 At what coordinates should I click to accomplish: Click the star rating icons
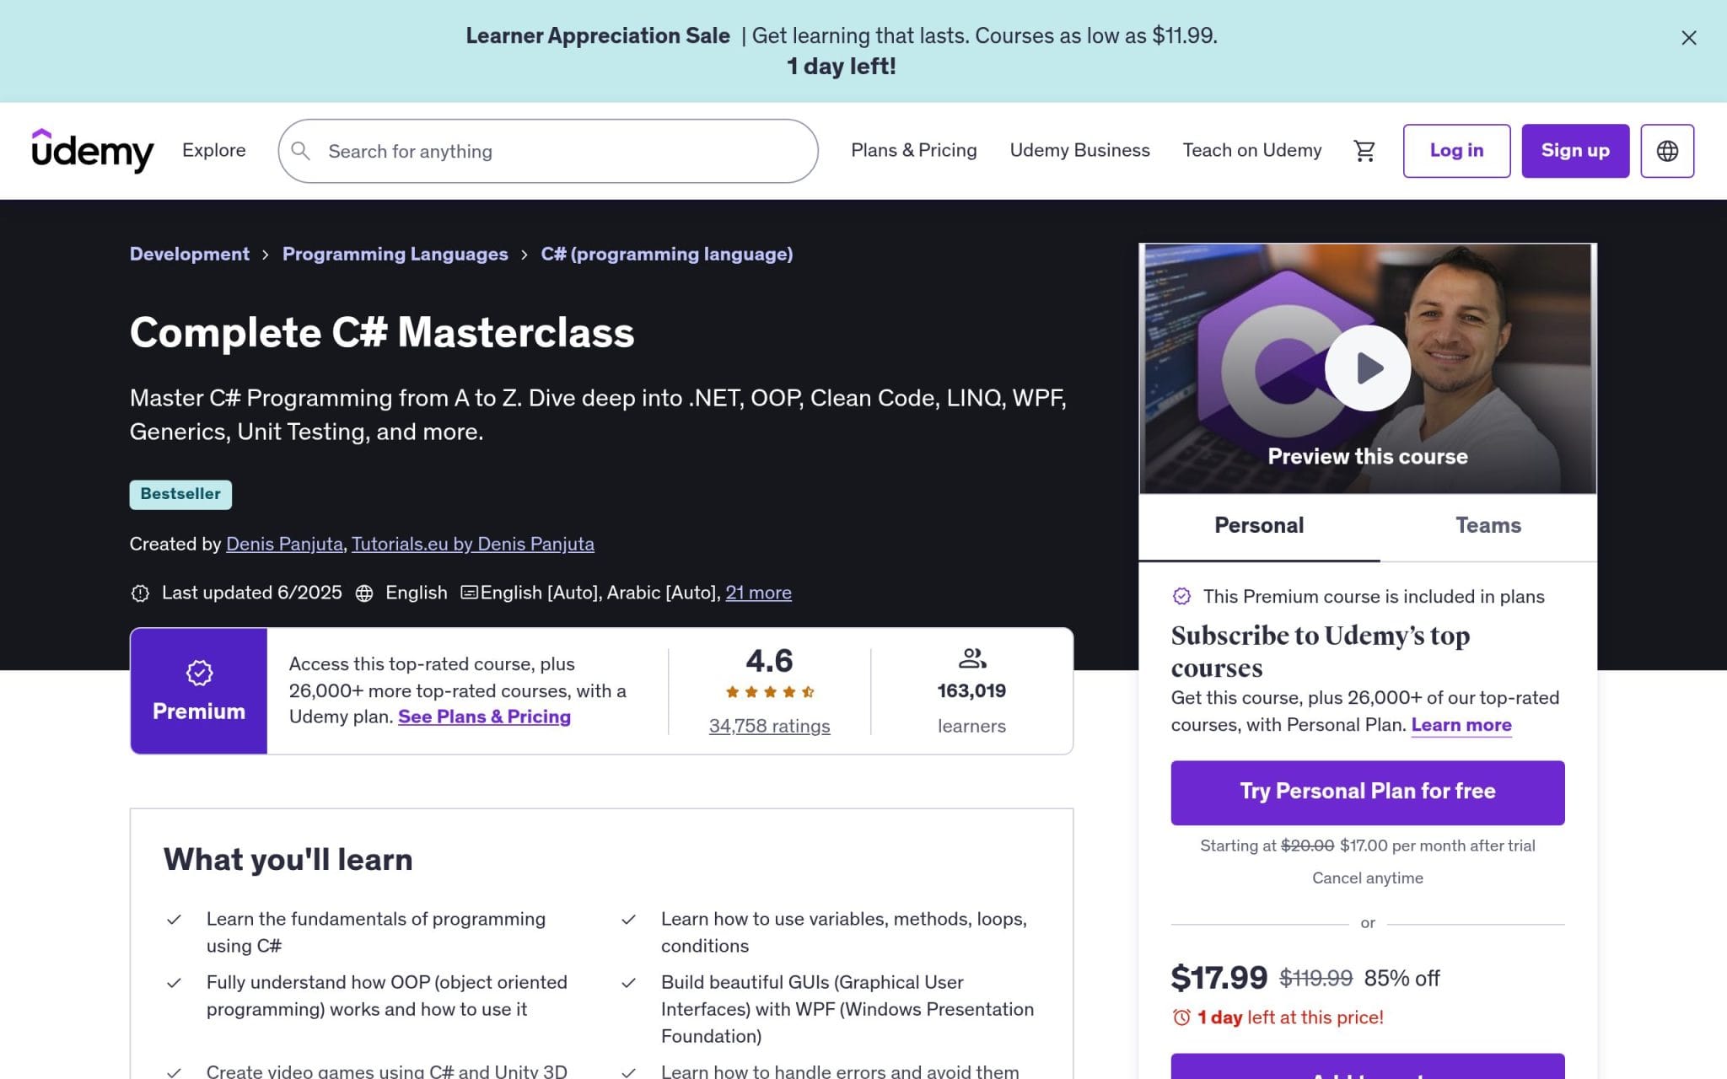click(x=769, y=692)
